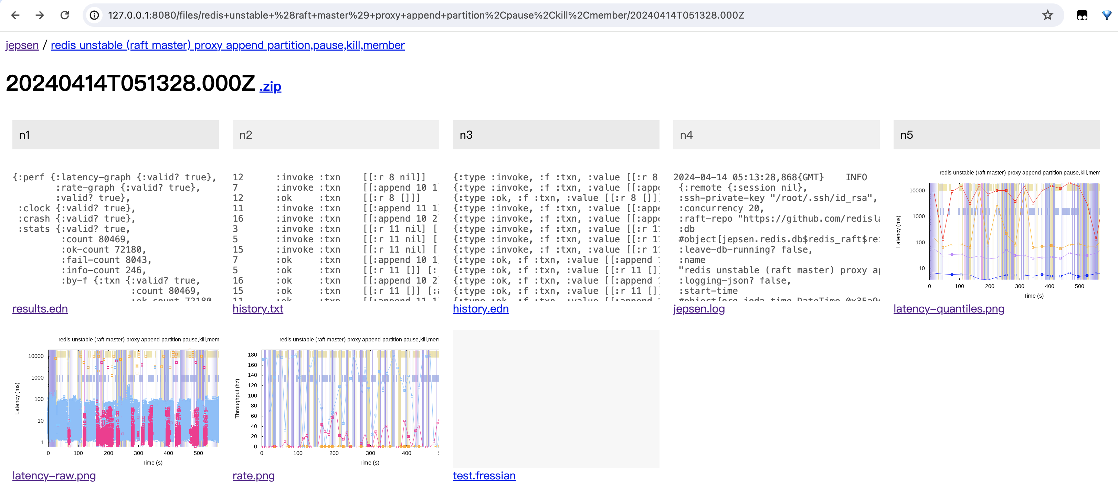Open the browser extension with the mask icon
1118x499 pixels.
[1082, 15]
